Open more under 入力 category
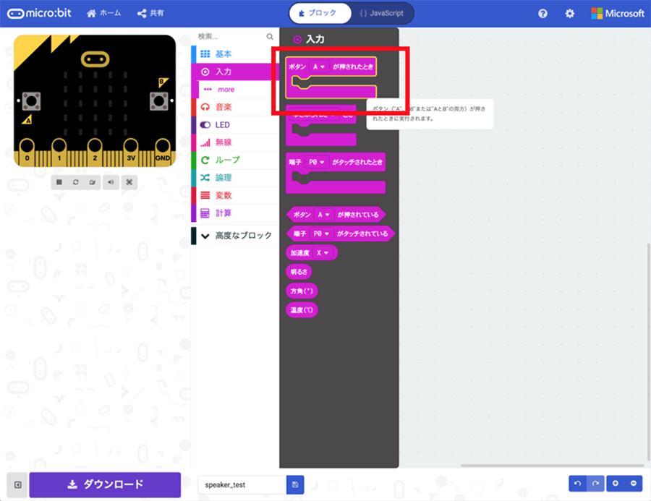Image resolution: width=651 pixels, height=501 pixels. [235, 90]
